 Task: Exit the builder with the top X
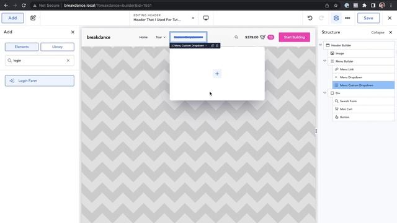[x=390, y=18]
